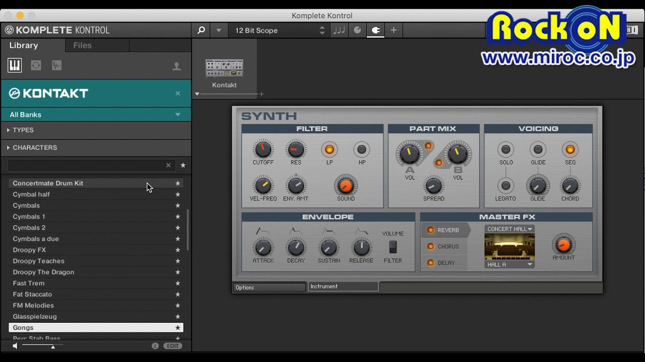This screenshot has width=645, height=362.
Task: Select the Droopy The Dragon preset
Action: point(96,272)
